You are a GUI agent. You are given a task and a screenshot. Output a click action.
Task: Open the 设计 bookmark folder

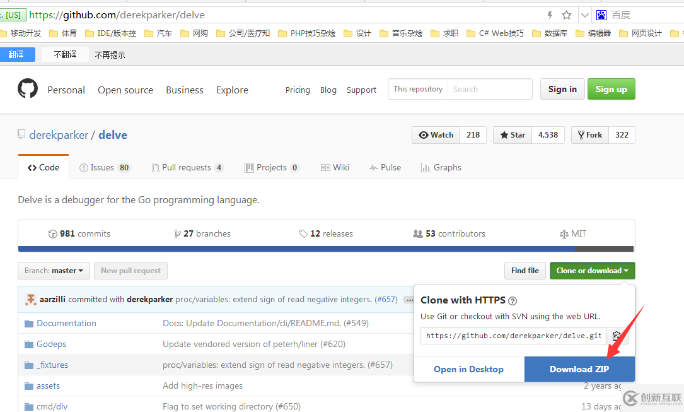pos(357,33)
